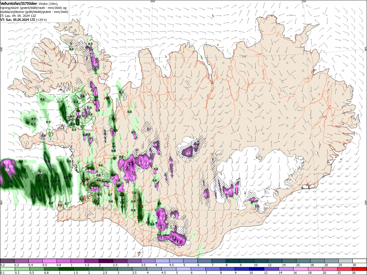Click the 'Veðurstofan/IS750dev' title text
Screen dimensions: 367x275
(x=19, y=3)
